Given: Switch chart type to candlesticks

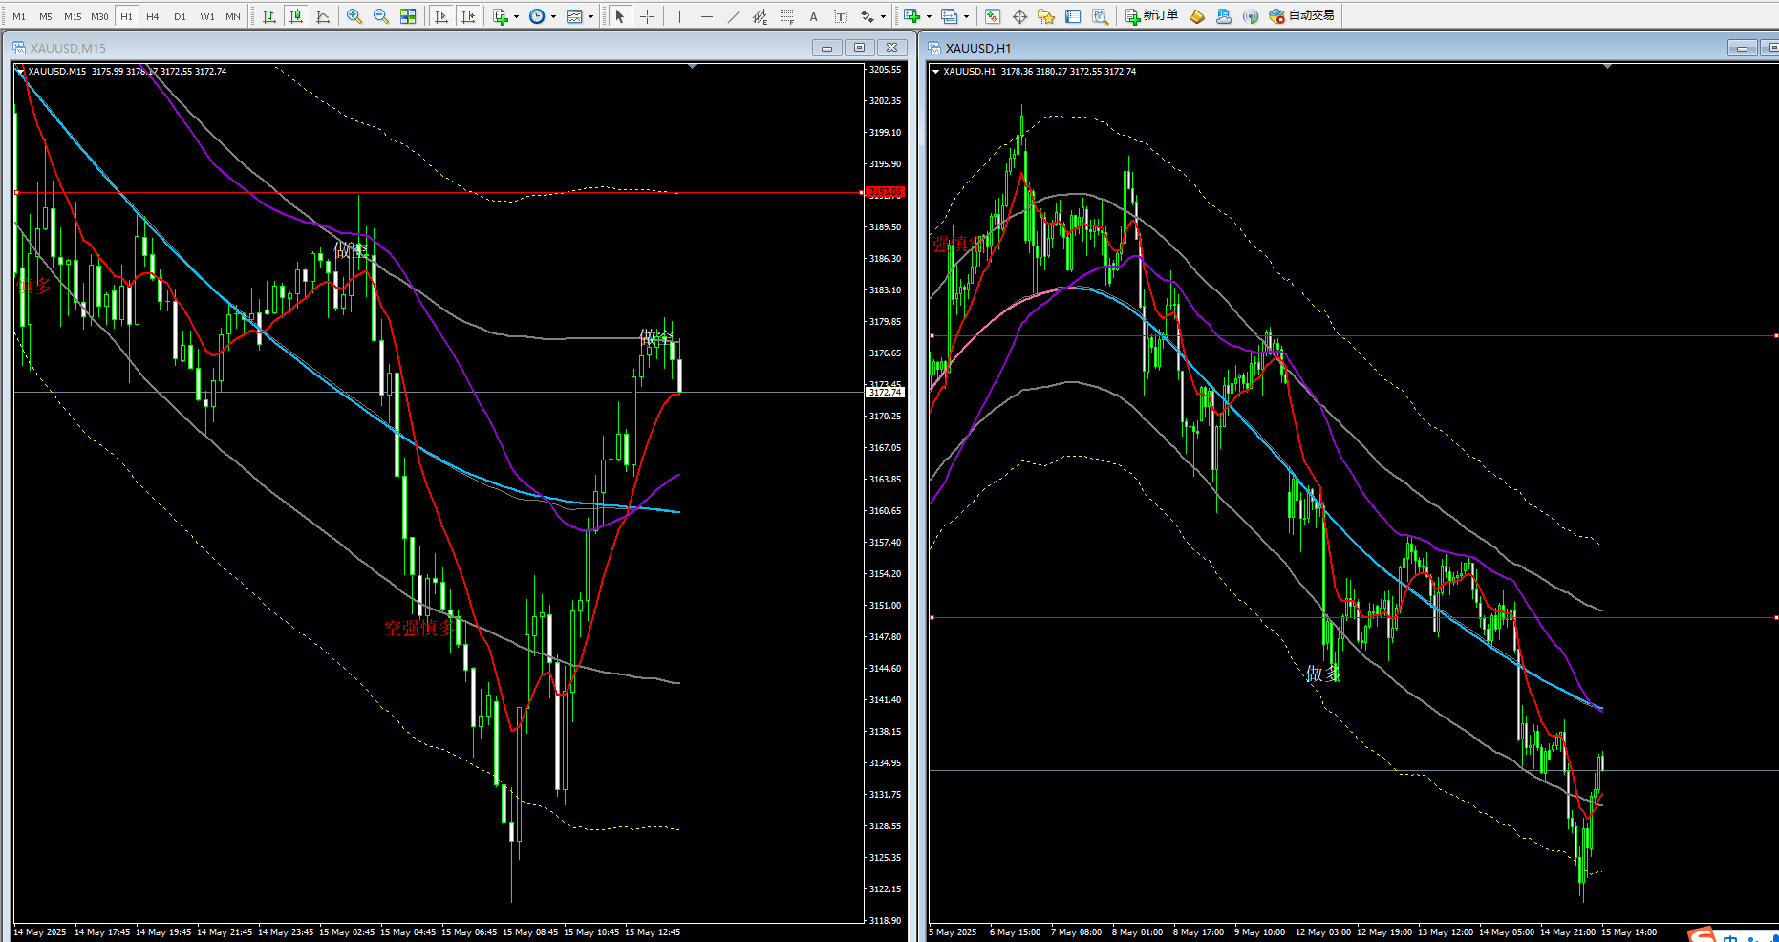Looking at the screenshot, I should pyautogui.click(x=296, y=16).
